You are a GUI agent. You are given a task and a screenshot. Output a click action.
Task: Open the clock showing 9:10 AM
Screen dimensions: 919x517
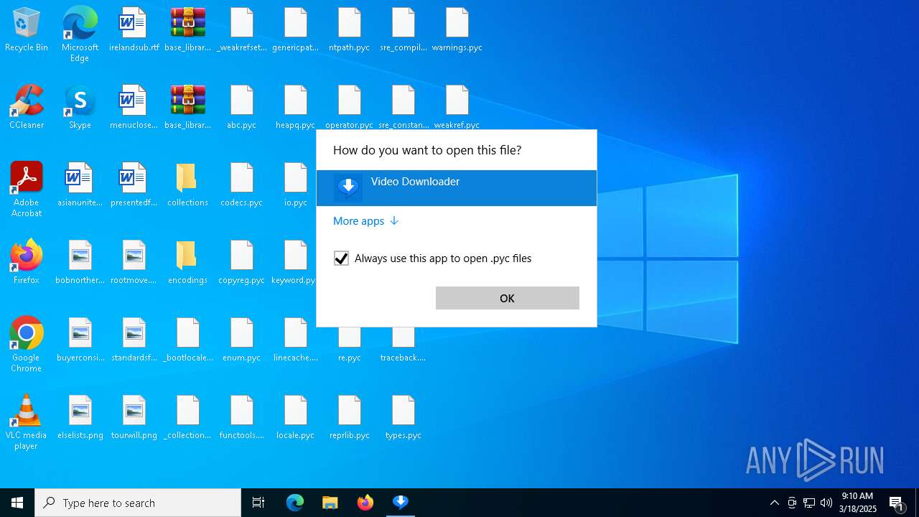tap(858, 503)
